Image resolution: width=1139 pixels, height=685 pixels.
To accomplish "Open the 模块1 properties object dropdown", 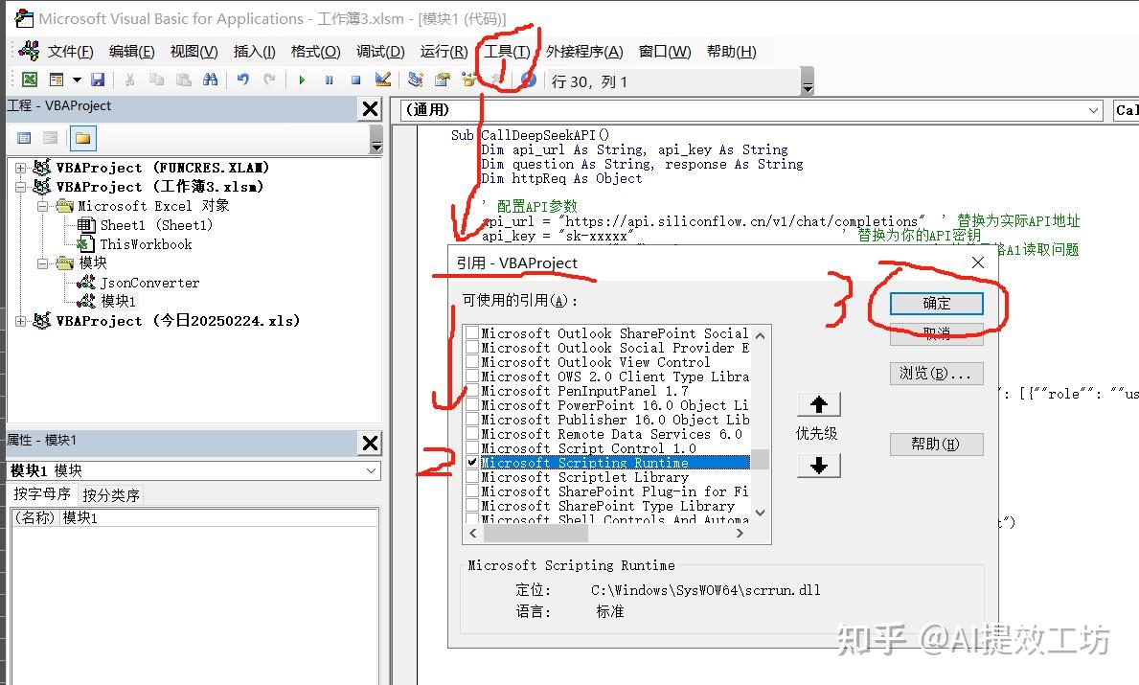I will coord(371,470).
